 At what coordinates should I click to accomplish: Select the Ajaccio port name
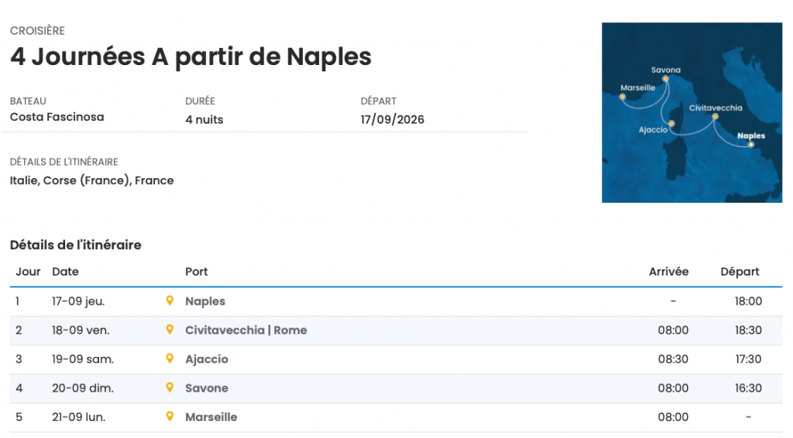pos(207,359)
